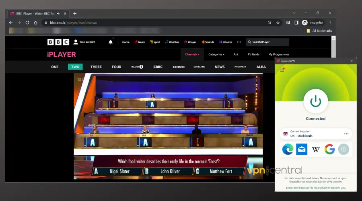Close the ExpressVPN window

pyautogui.click(x=352, y=61)
